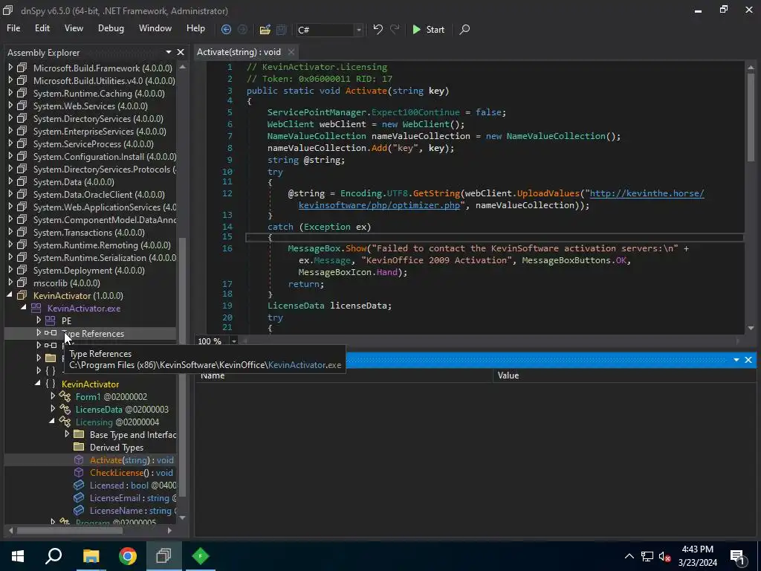
Task: Open Assembly Explorer panel options dropdown
Action: (x=169, y=52)
